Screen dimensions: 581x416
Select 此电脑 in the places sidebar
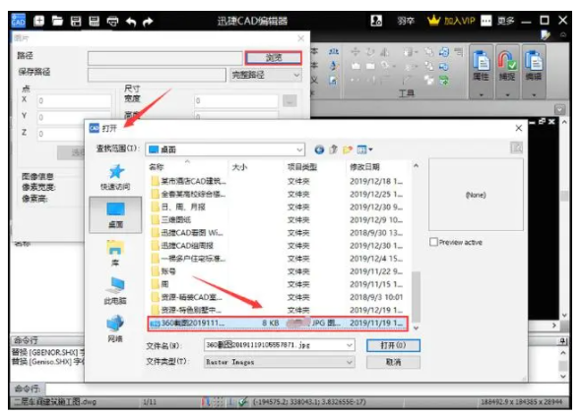[x=115, y=291]
